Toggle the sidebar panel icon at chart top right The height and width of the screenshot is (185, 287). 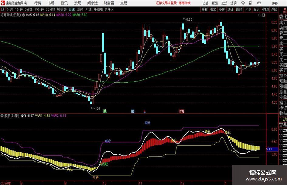[264, 15]
